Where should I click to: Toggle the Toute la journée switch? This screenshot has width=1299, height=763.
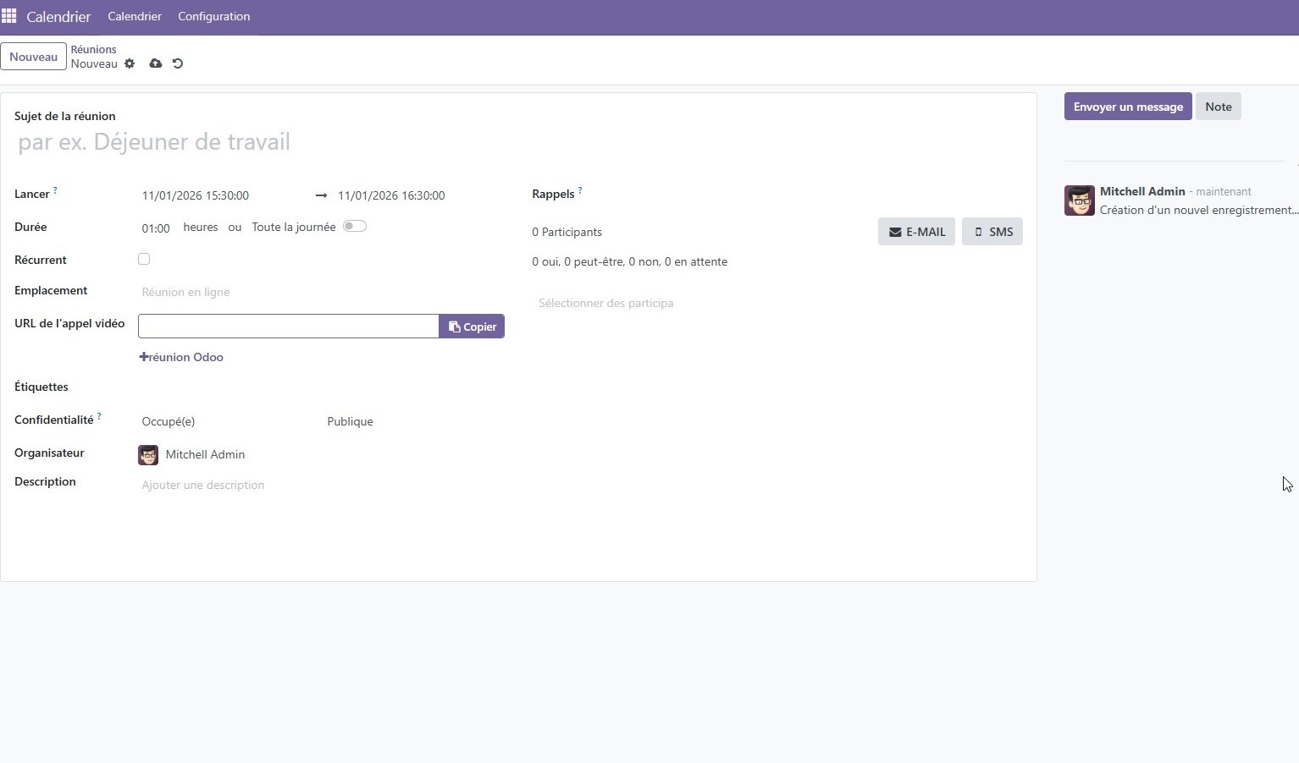point(355,227)
